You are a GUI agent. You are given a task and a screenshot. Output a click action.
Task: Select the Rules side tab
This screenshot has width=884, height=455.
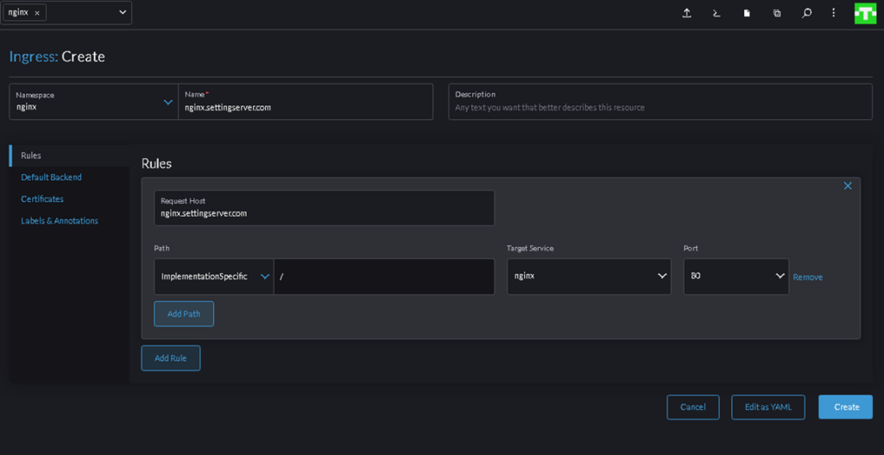pos(69,155)
